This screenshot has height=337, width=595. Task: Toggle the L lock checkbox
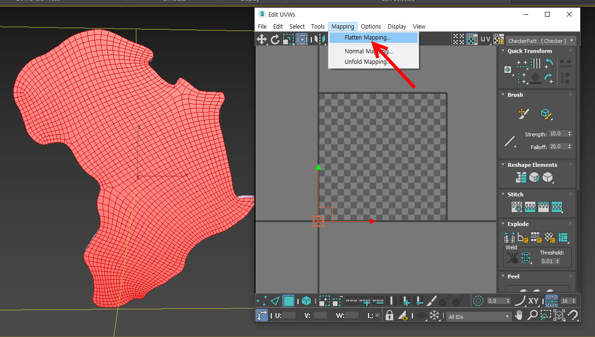[378, 316]
